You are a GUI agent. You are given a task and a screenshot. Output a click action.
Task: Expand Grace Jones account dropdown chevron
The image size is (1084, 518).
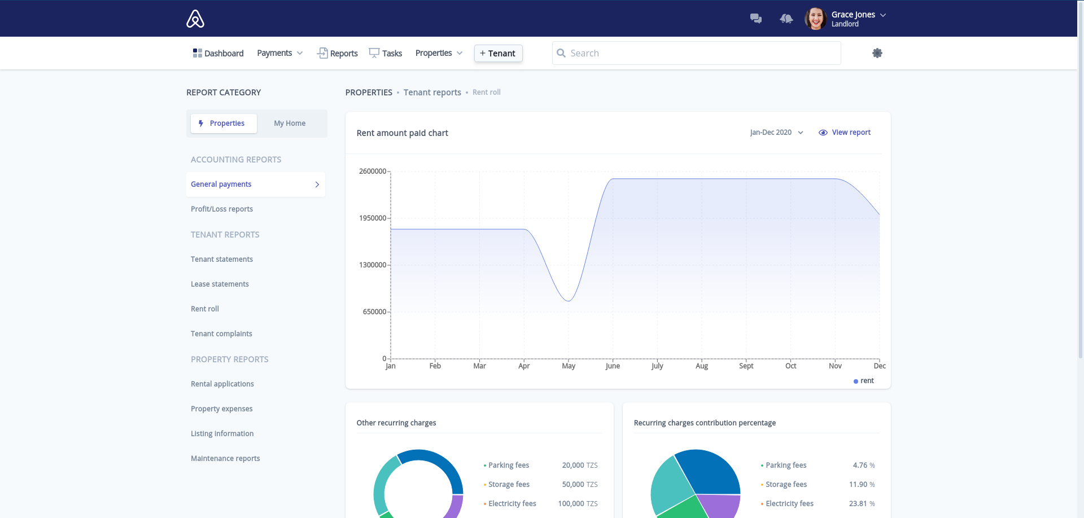point(883,15)
